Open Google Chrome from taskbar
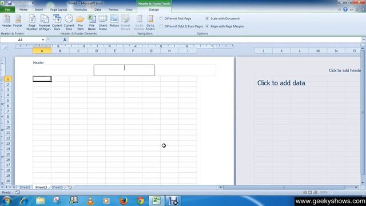 [140, 201]
